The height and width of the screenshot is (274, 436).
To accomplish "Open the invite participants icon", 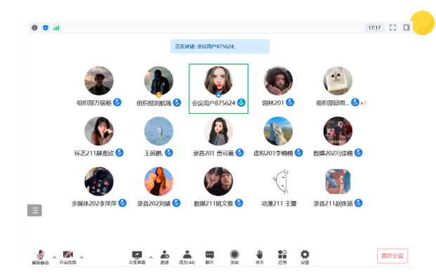I will pyautogui.click(x=164, y=257).
